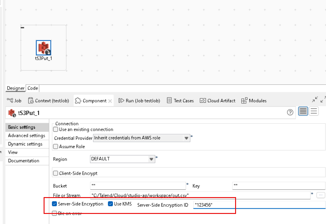This screenshot has height=224, width=326.
Task: Click the tS3Put_1 label under the component
Action: (43, 58)
